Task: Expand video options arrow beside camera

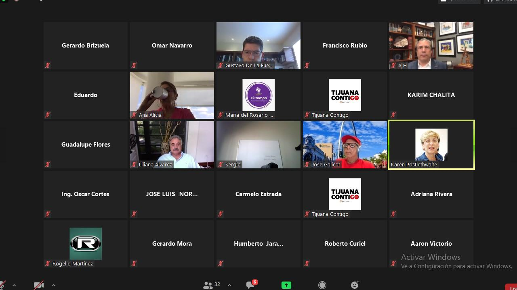Action: (54, 285)
